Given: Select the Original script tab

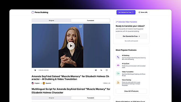Looking at the screenshot, I should pos(51,98).
